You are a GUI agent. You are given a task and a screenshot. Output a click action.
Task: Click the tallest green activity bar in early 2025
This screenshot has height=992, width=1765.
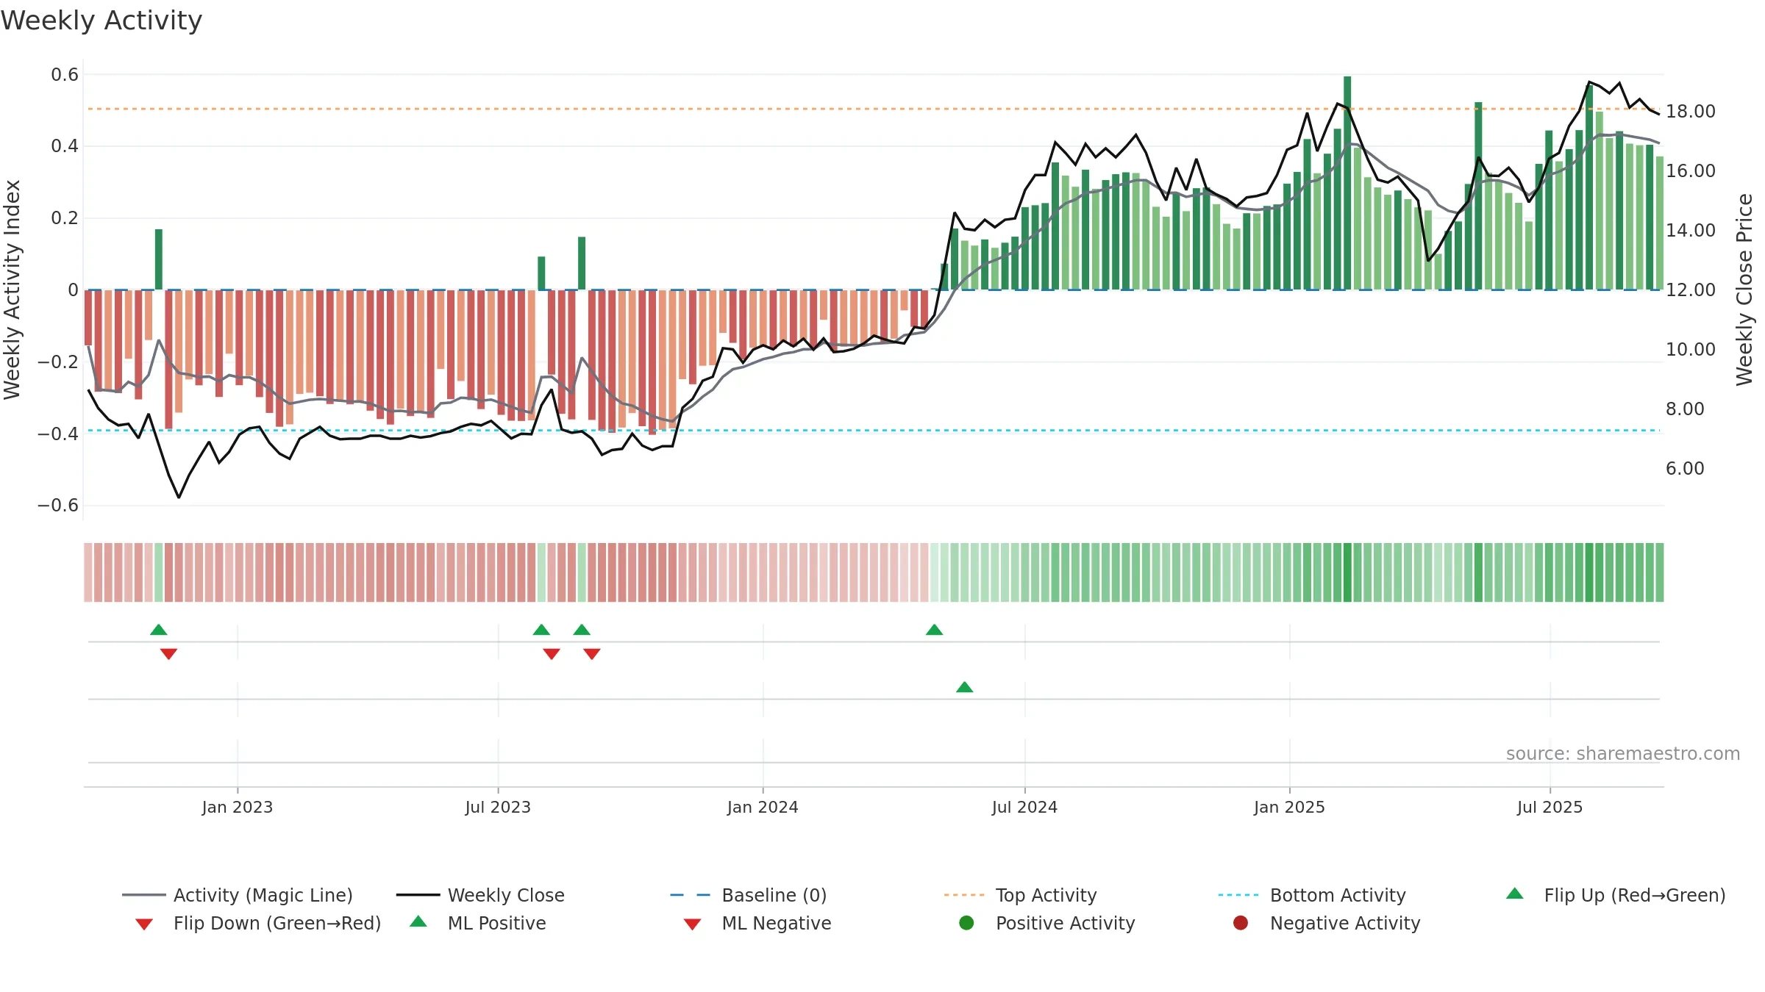pyautogui.click(x=1347, y=183)
